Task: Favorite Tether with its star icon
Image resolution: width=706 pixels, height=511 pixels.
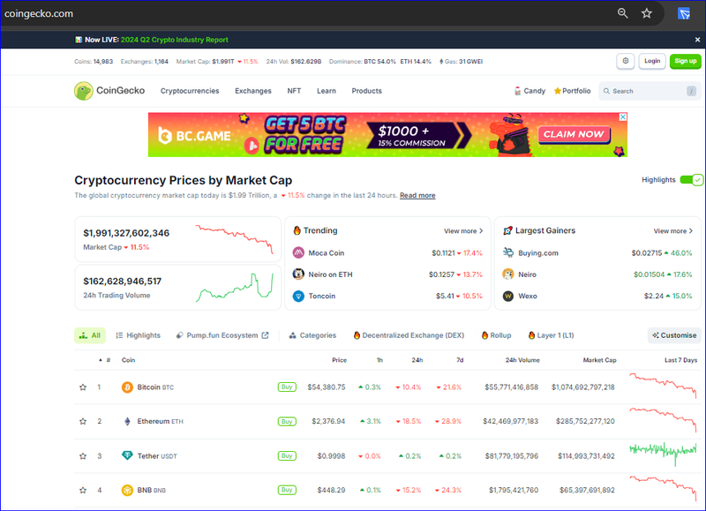Action: (x=83, y=456)
